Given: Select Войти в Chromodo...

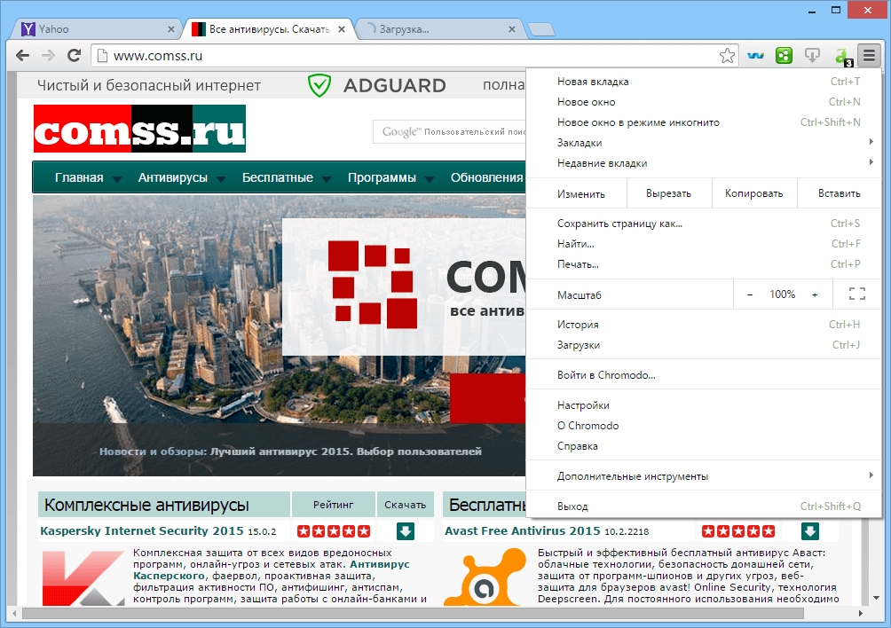Looking at the screenshot, I should click(x=705, y=374).
